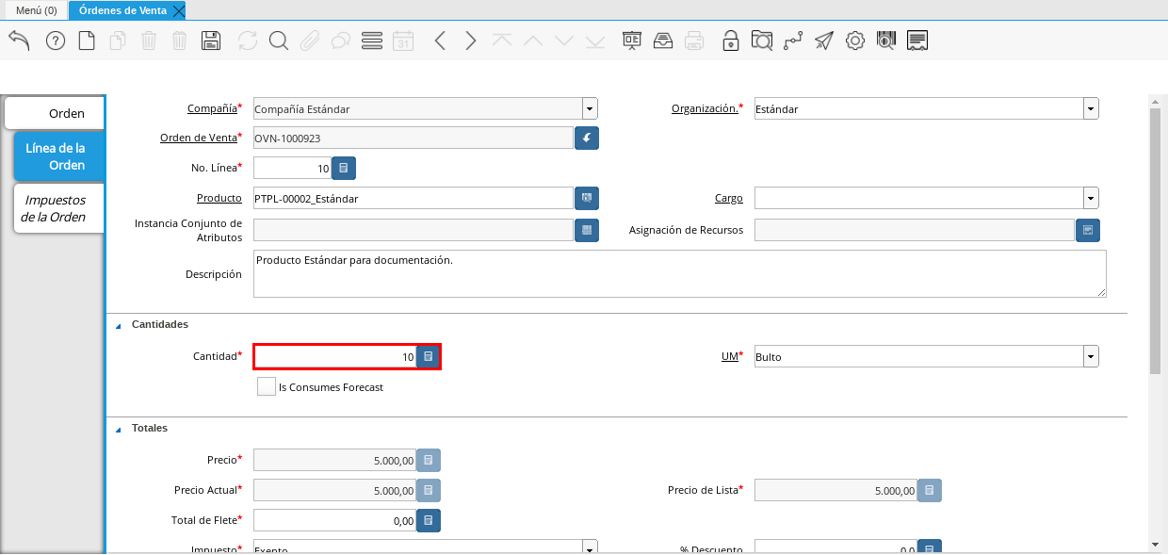
Task: Click the Orden de Venta label link
Action: [x=198, y=138]
